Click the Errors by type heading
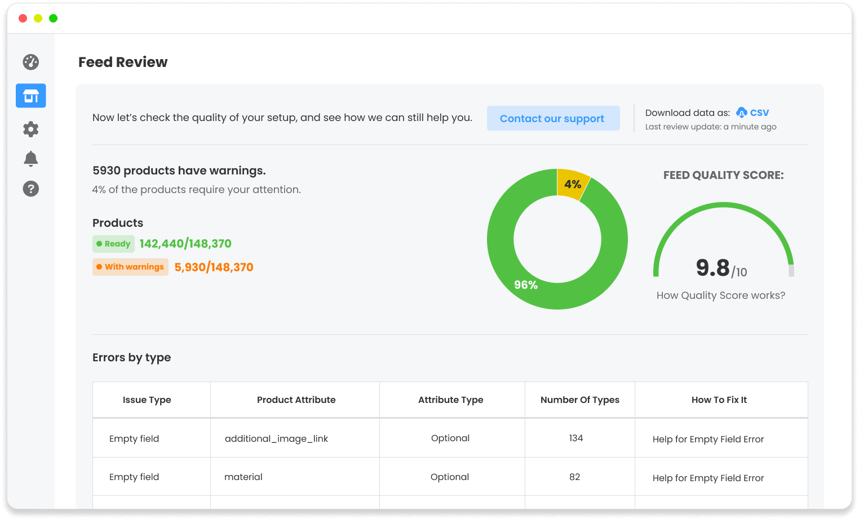The image size is (859, 520). pos(131,357)
